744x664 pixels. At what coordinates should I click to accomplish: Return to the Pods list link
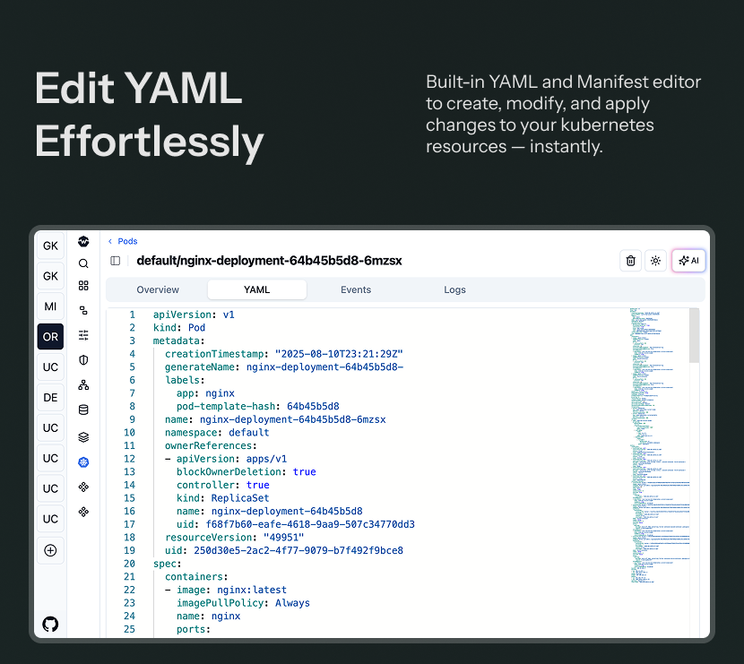click(127, 241)
